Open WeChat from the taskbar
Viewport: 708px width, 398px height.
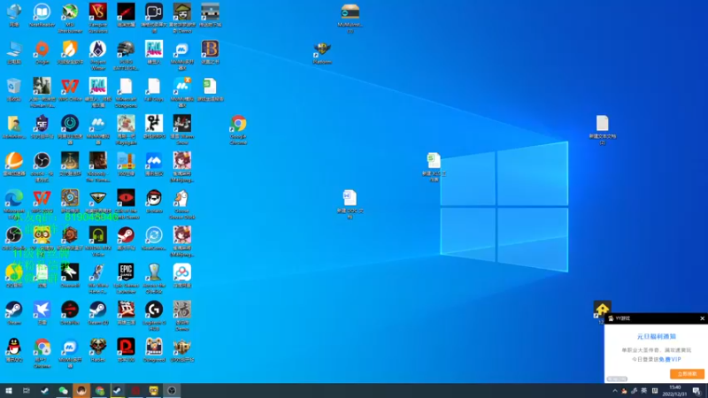pos(63,390)
